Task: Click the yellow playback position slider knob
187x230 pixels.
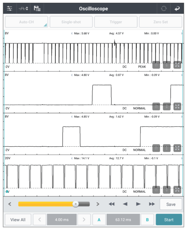Action: click(76, 204)
